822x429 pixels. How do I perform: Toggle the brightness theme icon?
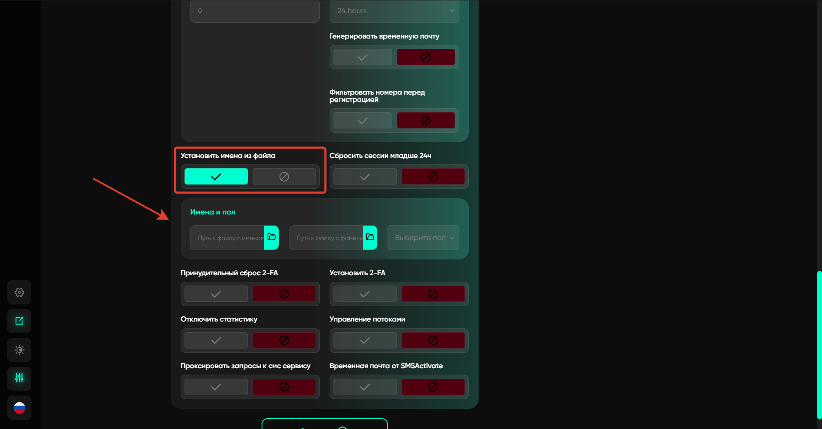[19, 350]
